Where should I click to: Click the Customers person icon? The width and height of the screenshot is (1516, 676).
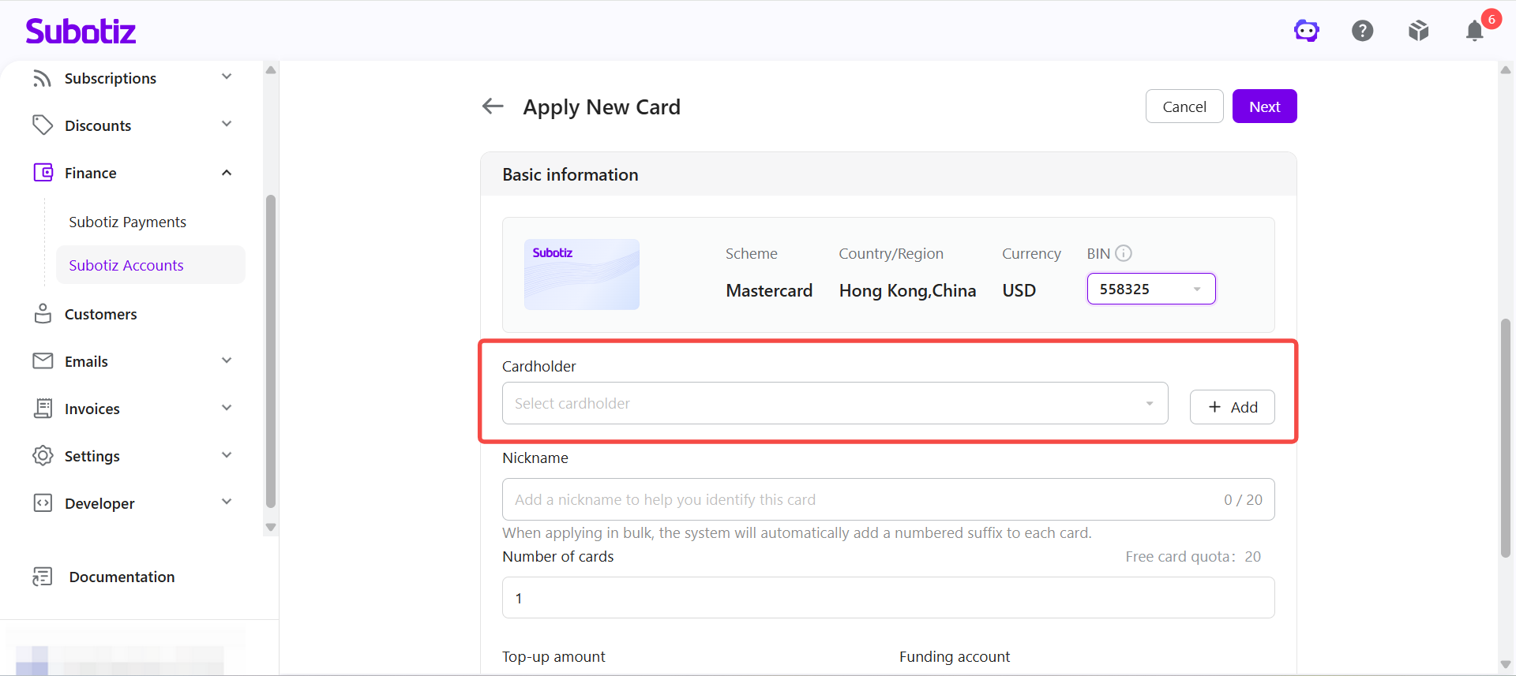click(x=43, y=314)
